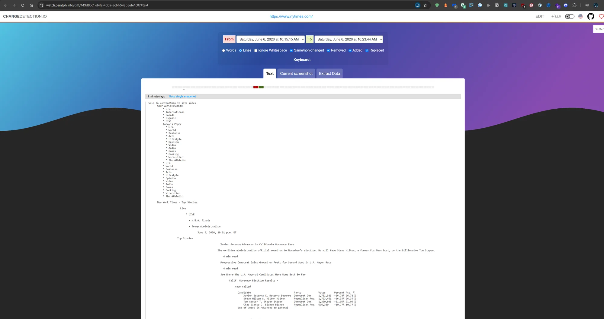This screenshot has height=319, width=604.
Task: Switch to the Extract Data tab
Action: pos(329,73)
